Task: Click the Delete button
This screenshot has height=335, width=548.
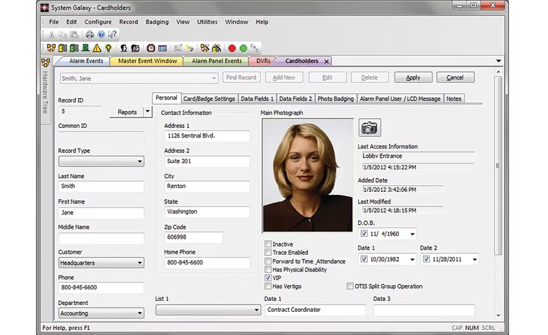Action: tap(370, 77)
